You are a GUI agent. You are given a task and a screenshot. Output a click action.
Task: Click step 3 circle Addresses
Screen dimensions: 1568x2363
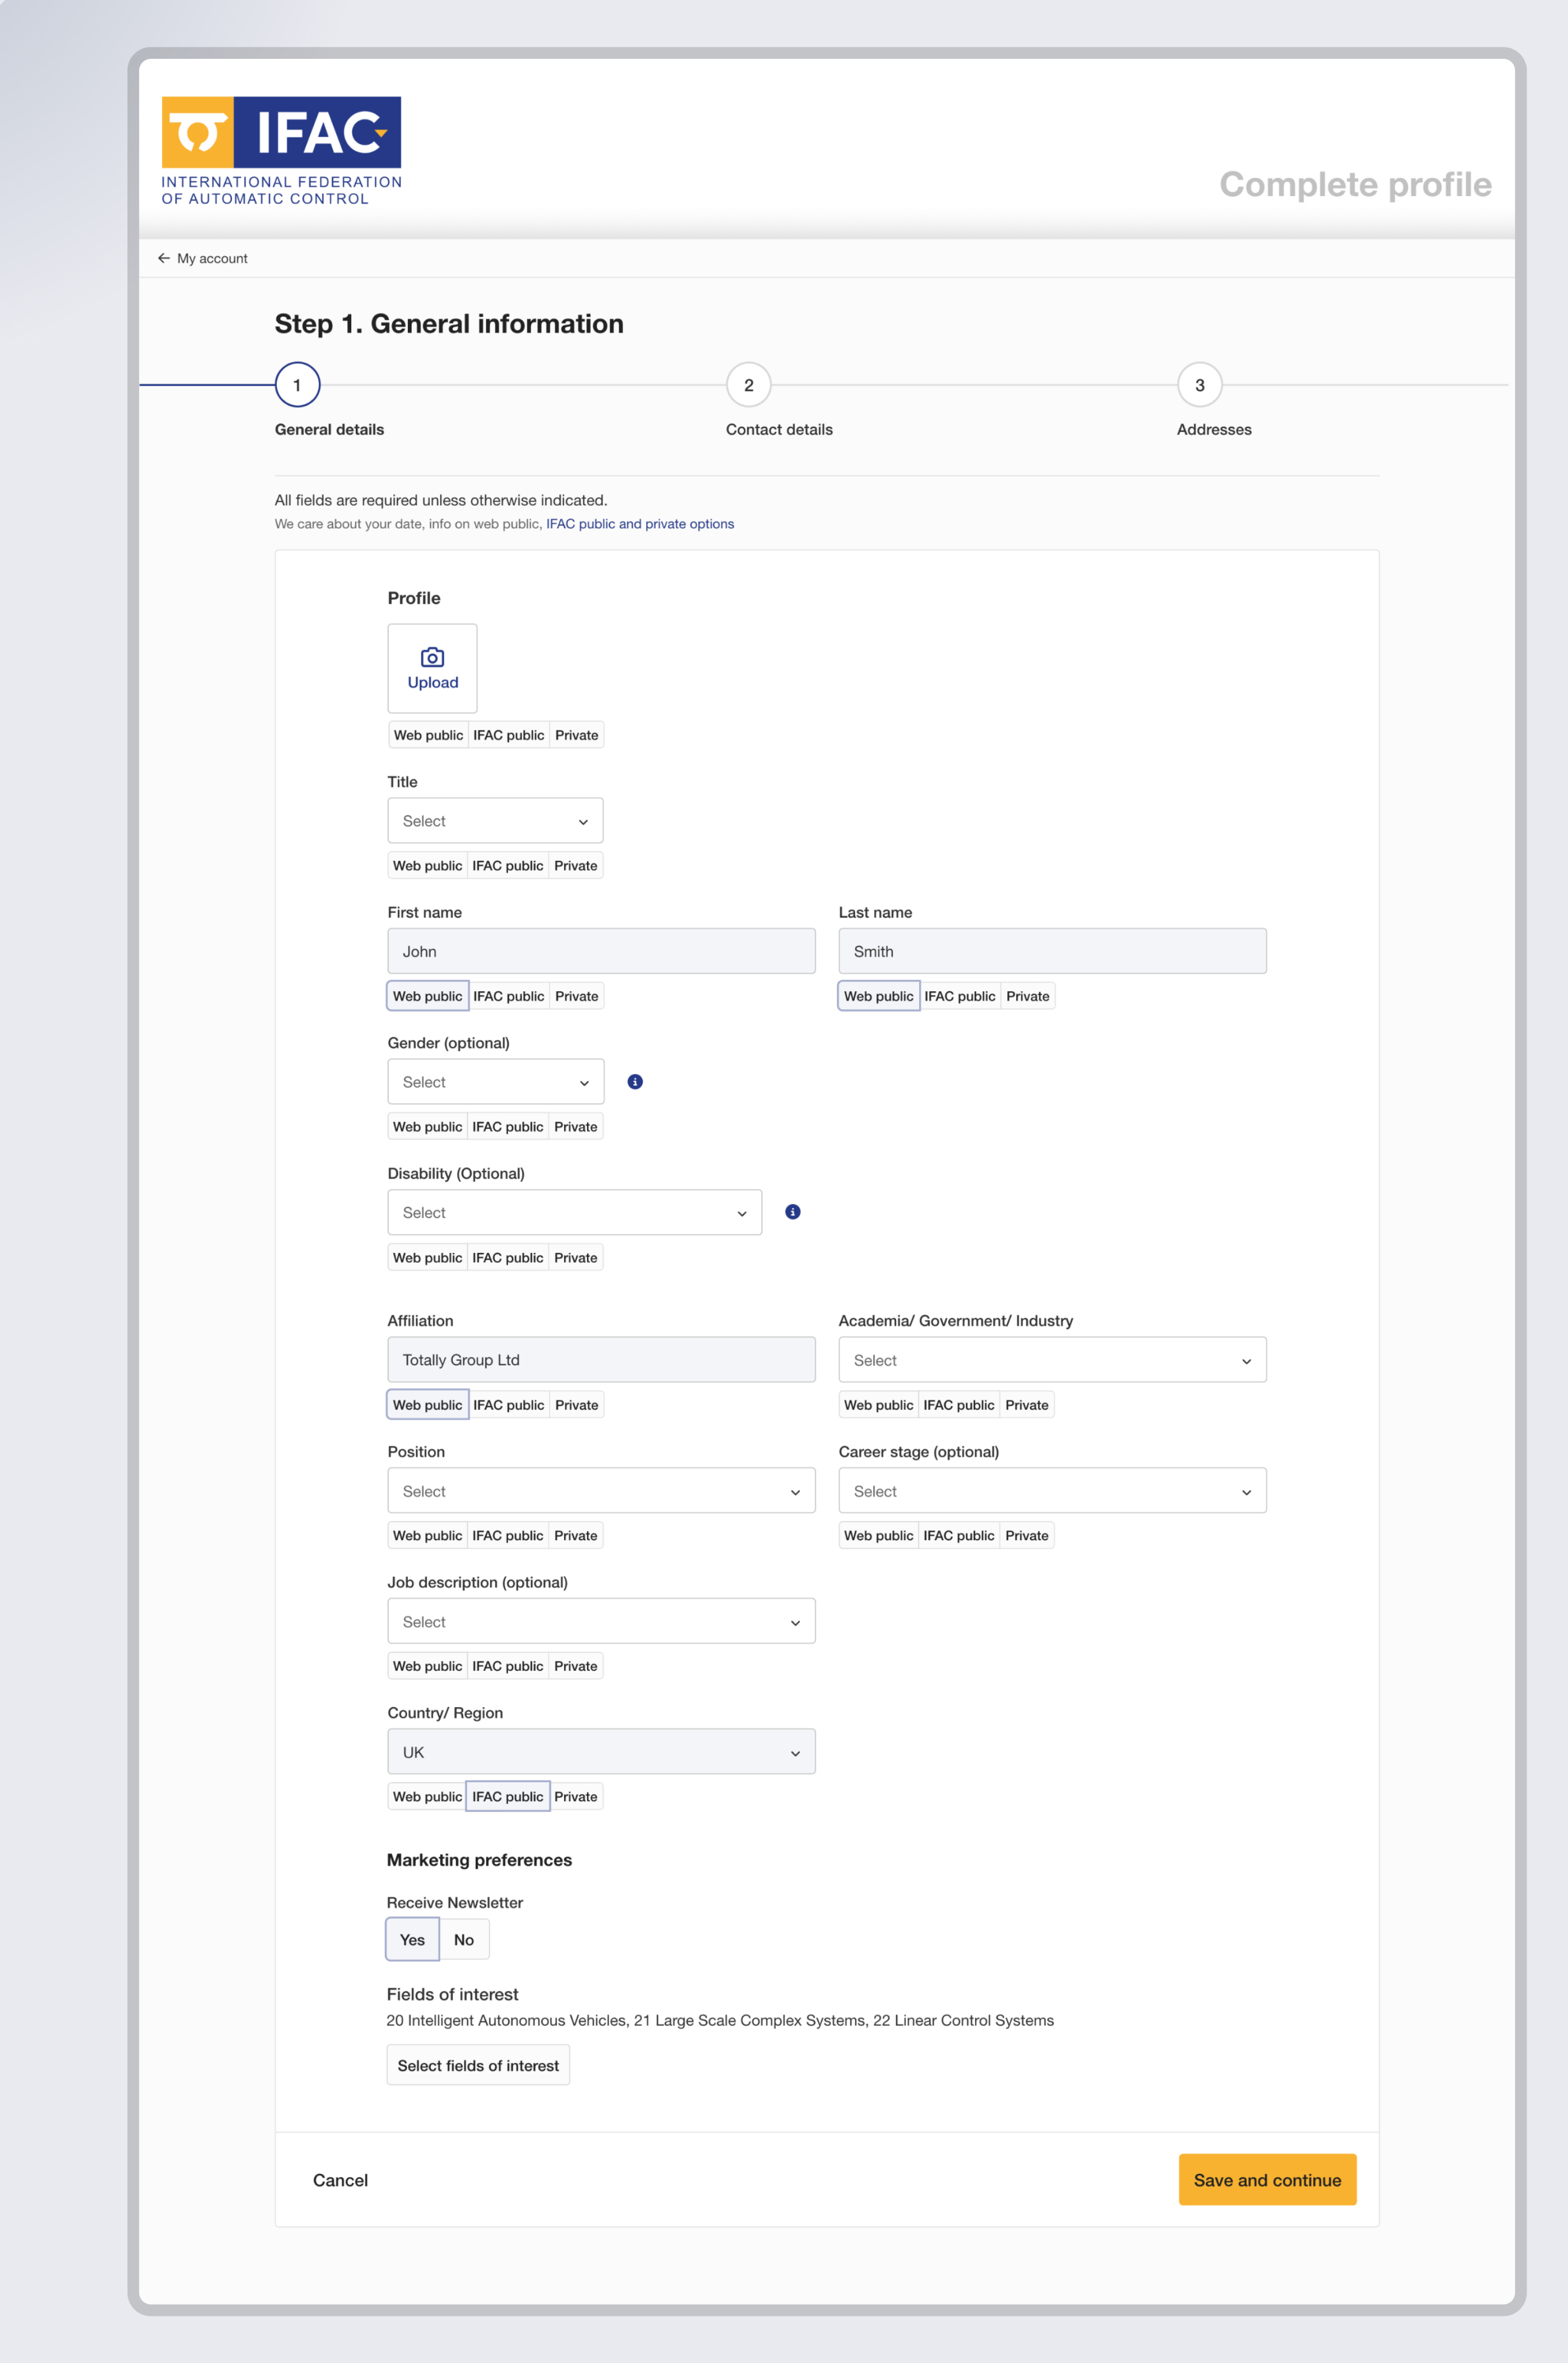[x=1199, y=385]
